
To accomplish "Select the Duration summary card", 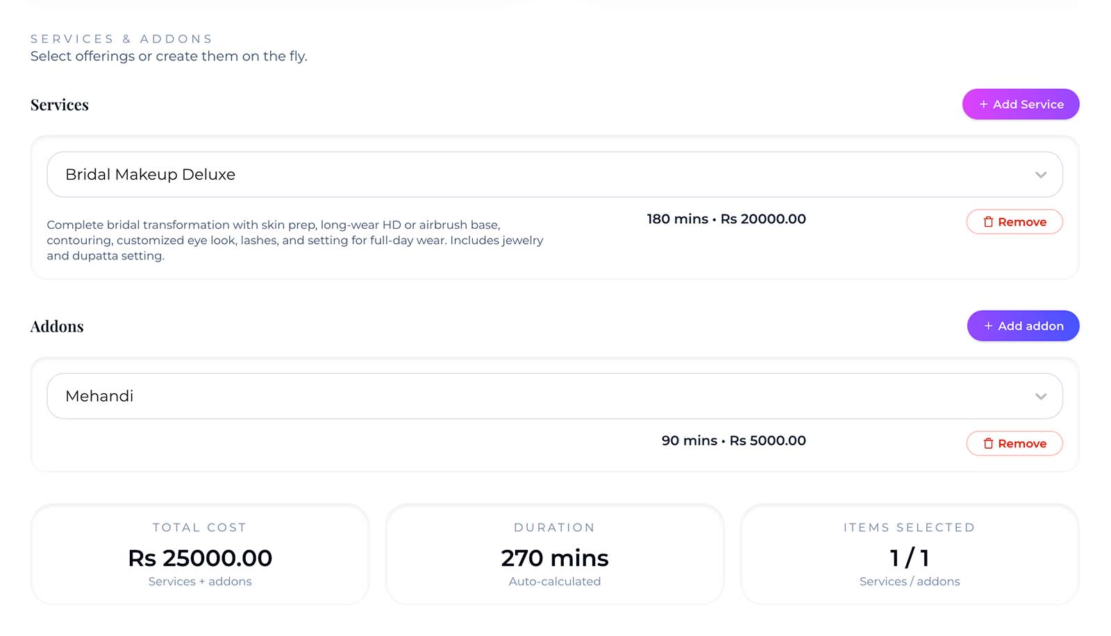I will [554, 555].
